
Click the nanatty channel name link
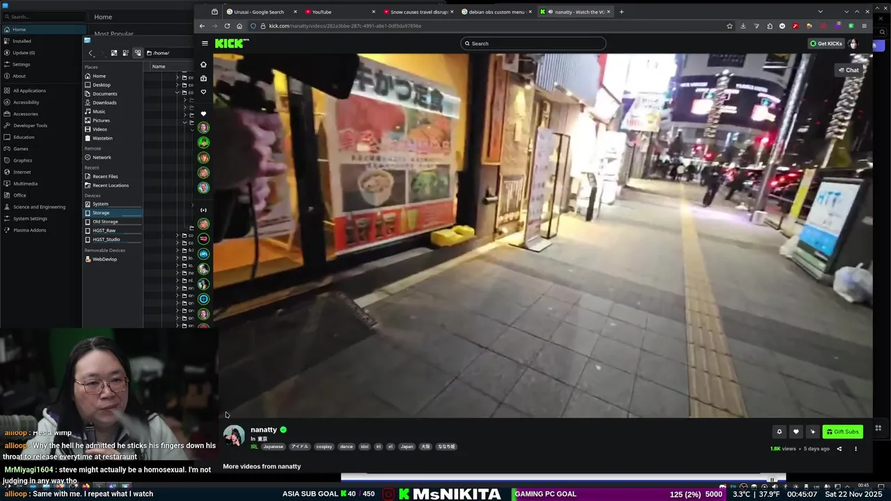point(264,430)
